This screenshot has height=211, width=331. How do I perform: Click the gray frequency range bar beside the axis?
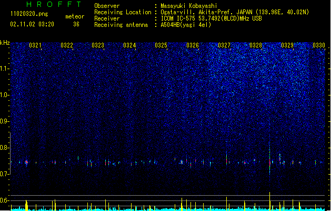tap(10, 154)
